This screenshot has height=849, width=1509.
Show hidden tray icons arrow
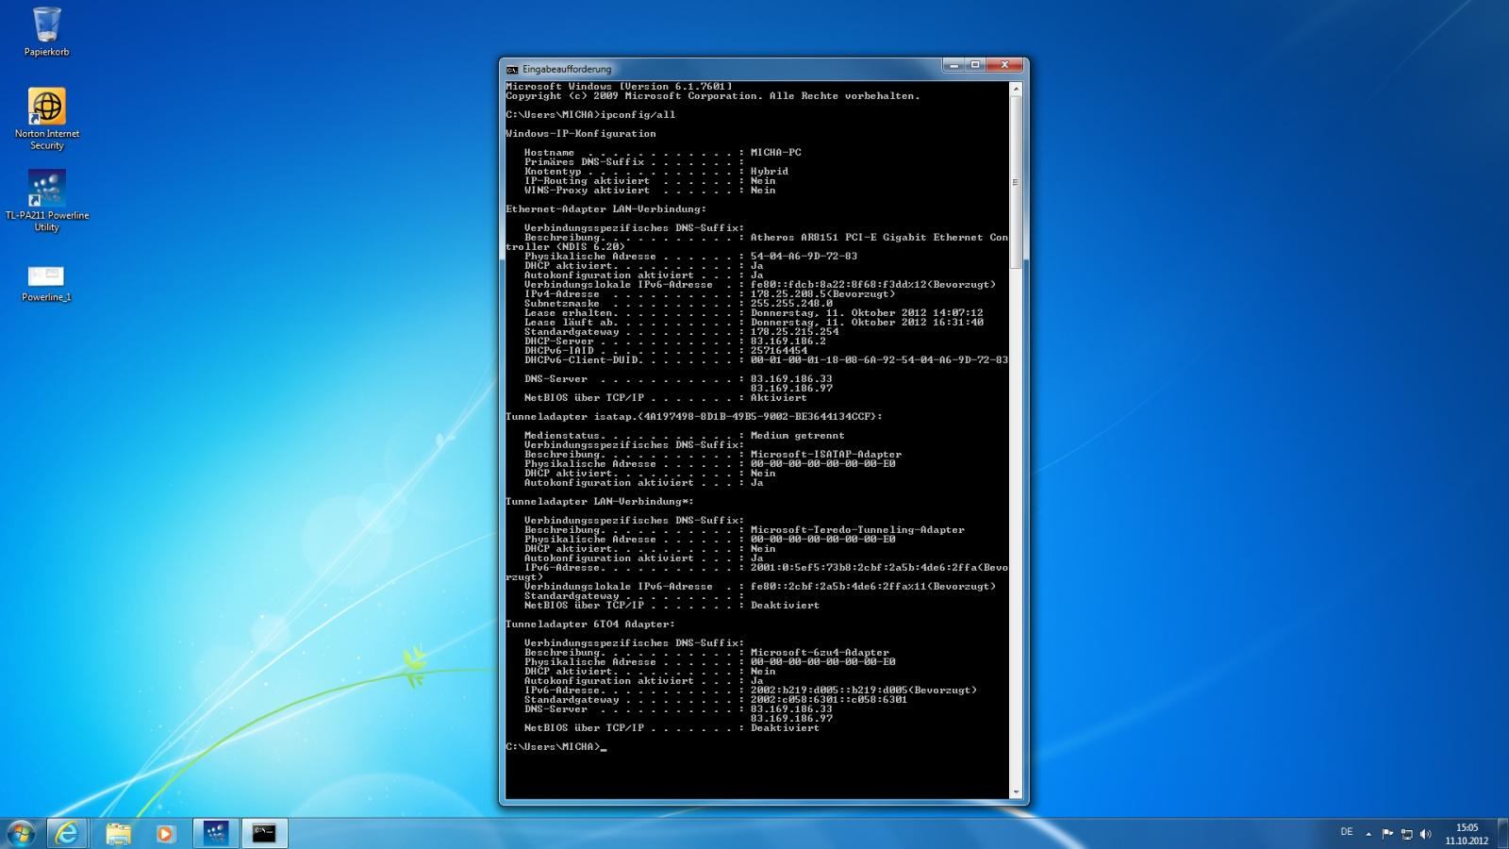pos(1368,834)
